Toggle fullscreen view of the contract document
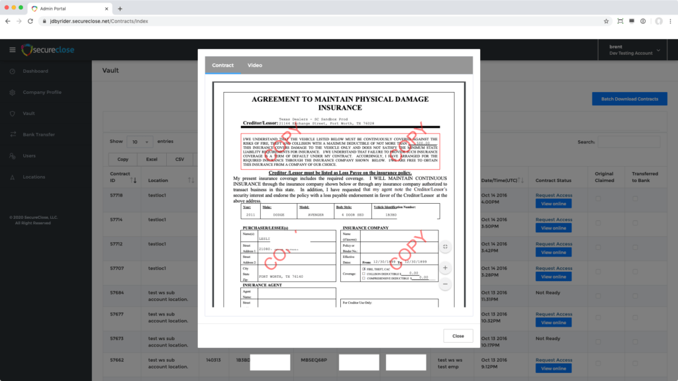 pyautogui.click(x=445, y=247)
